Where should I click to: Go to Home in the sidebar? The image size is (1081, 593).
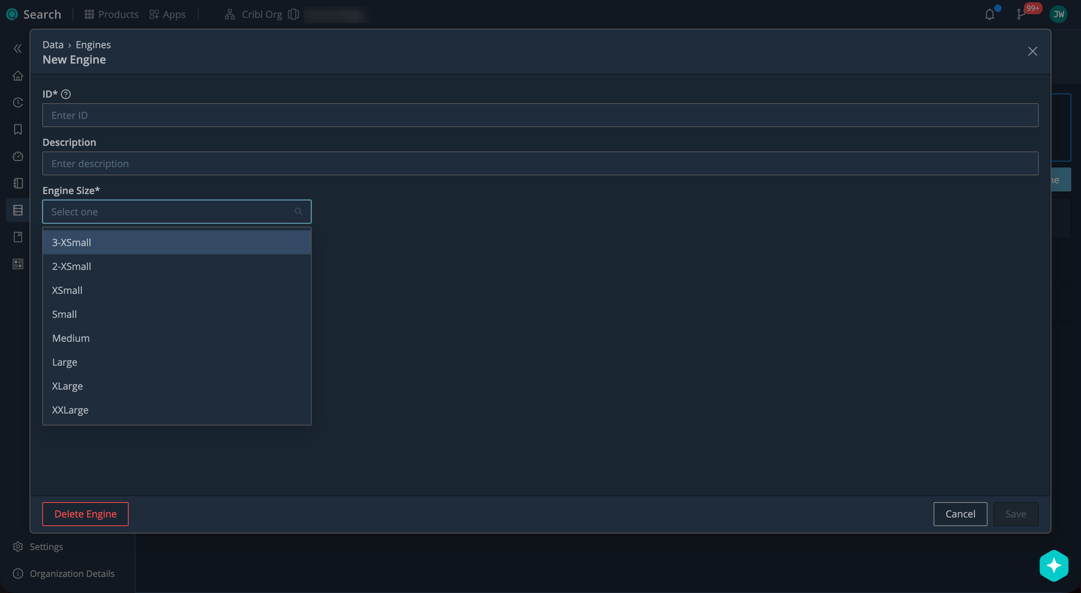[x=18, y=76]
